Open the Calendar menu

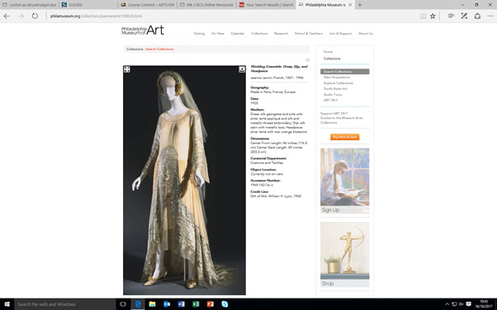pos(237,34)
